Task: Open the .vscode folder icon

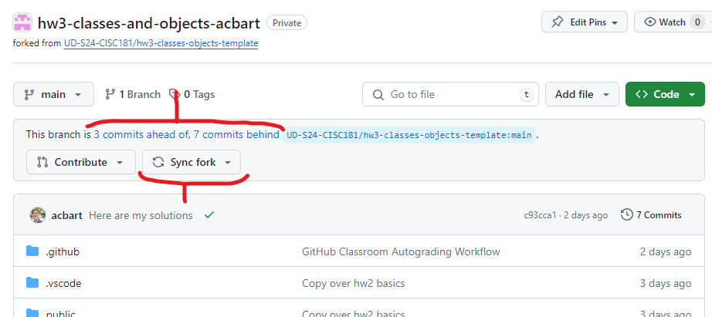Action: pyautogui.click(x=32, y=283)
